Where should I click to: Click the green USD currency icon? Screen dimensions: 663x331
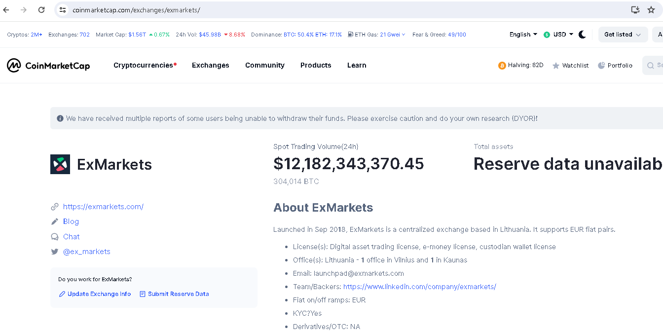(x=547, y=35)
